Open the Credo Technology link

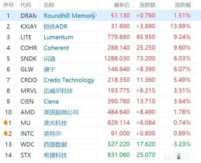[x=69, y=80]
